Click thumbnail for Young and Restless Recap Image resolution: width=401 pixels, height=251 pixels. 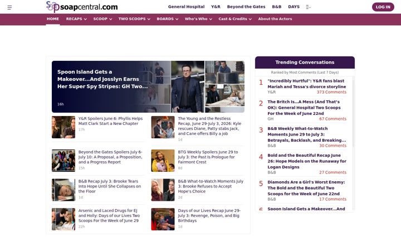click(x=163, y=127)
